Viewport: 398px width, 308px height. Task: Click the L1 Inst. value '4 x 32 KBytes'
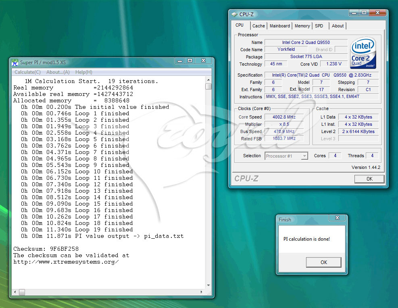pos(358,124)
